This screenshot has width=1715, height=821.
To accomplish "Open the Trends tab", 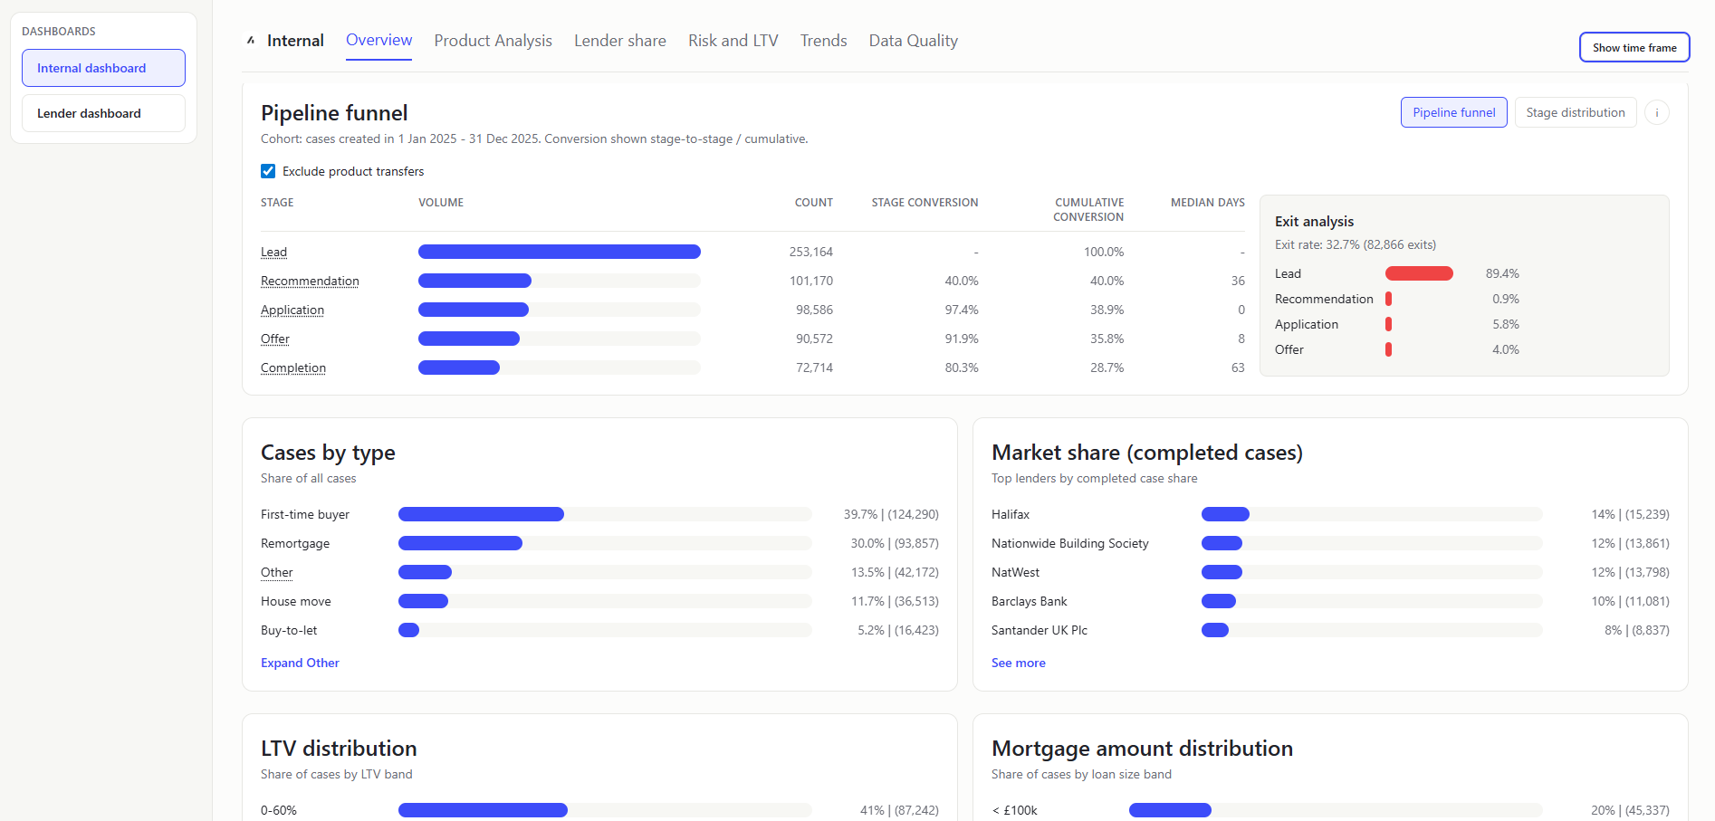I will [x=822, y=40].
